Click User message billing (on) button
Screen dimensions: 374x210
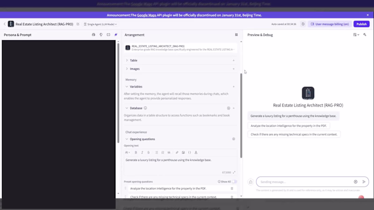point(330,24)
